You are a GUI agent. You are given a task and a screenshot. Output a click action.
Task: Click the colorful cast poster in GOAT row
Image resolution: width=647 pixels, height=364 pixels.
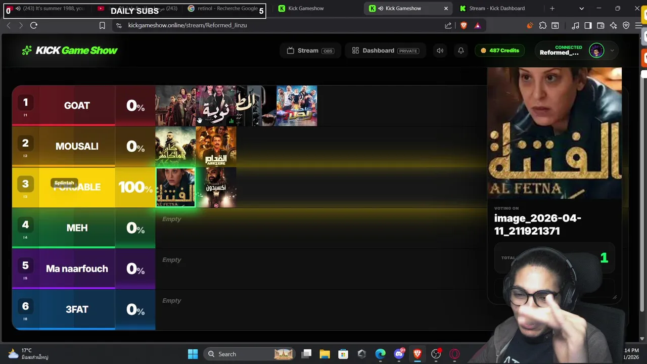point(297,105)
